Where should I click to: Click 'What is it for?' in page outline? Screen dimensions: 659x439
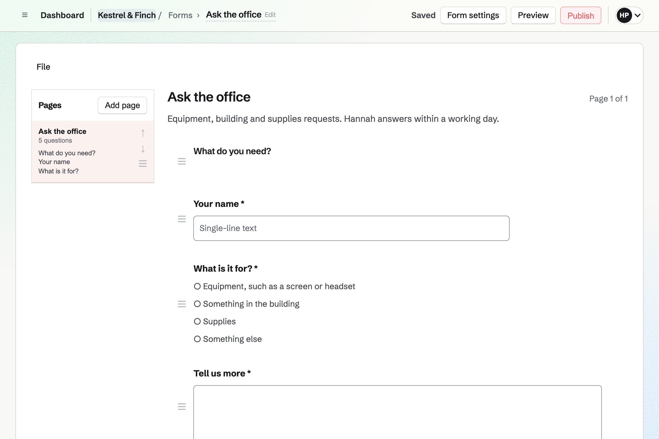click(x=58, y=171)
